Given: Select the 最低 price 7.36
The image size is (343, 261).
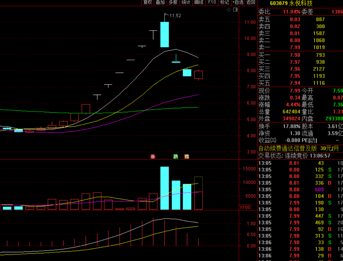Looking at the screenshot, I should pyautogui.click(x=338, y=105).
